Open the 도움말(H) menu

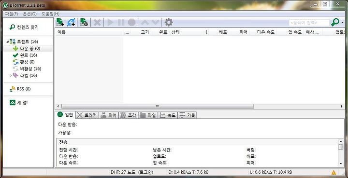tap(50, 14)
